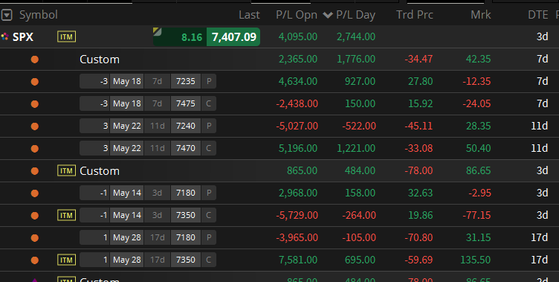Click the 3 May 22 7240 P leg
The width and height of the screenshot is (559, 282).
pos(148,126)
